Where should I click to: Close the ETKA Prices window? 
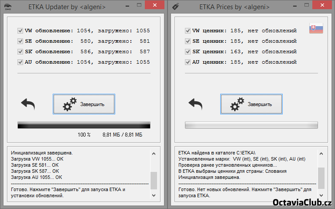point(322,5)
